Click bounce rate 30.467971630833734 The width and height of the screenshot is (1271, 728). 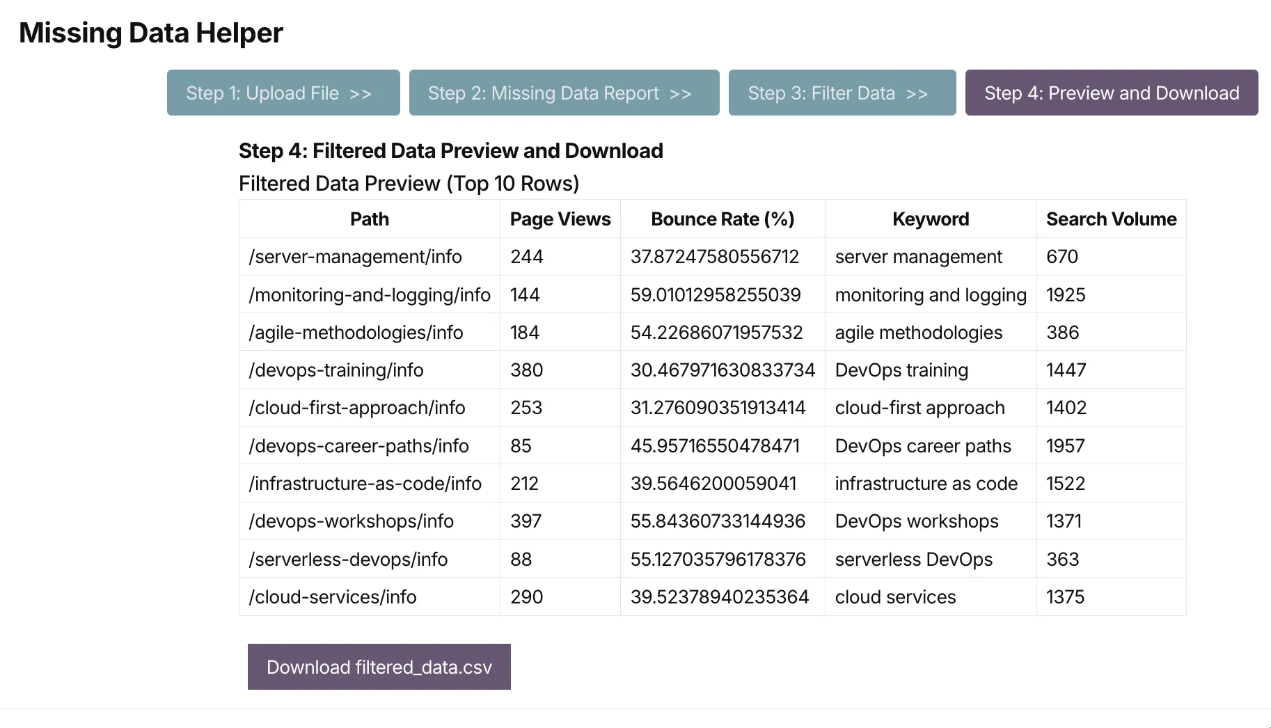[x=723, y=370]
